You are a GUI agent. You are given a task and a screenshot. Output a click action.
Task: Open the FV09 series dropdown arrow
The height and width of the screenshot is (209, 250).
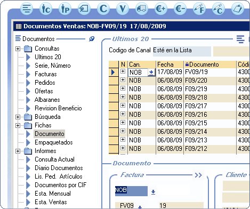[x=140, y=207]
